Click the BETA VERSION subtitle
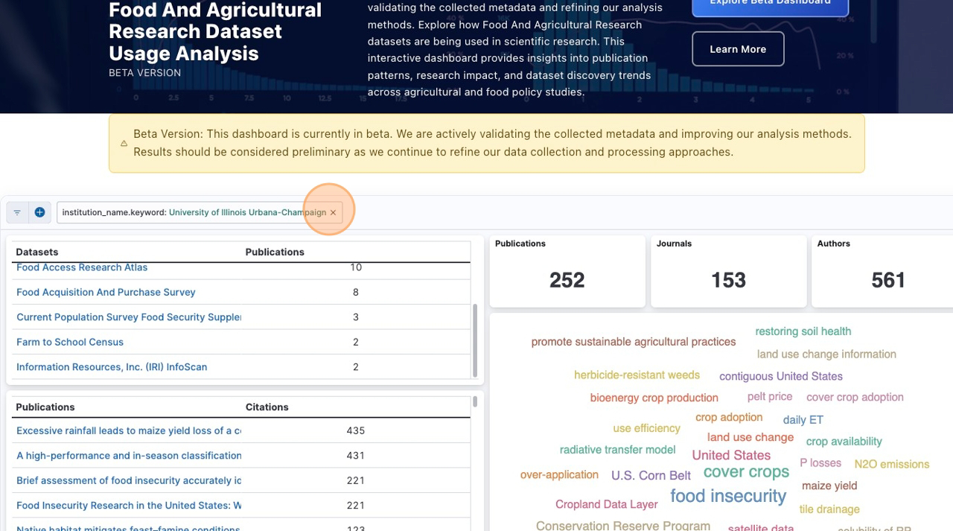This screenshot has height=531, width=953. pyautogui.click(x=144, y=73)
